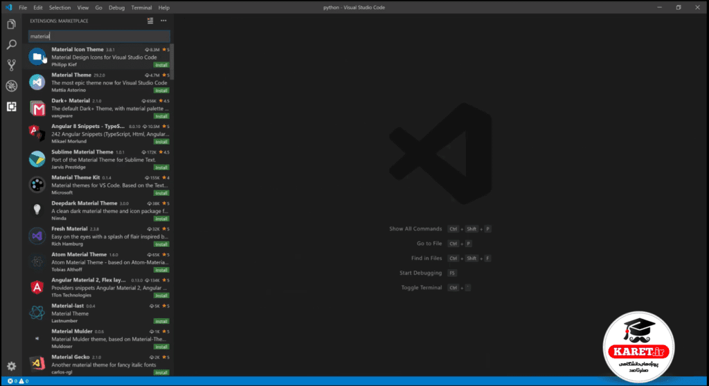709x386 pixels.
Task: Open the Go menu
Action: click(98, 8)
